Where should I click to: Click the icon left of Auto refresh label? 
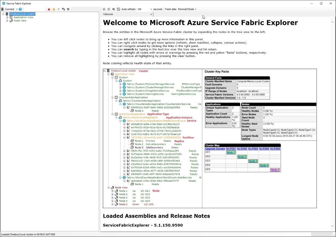[118, 9]
